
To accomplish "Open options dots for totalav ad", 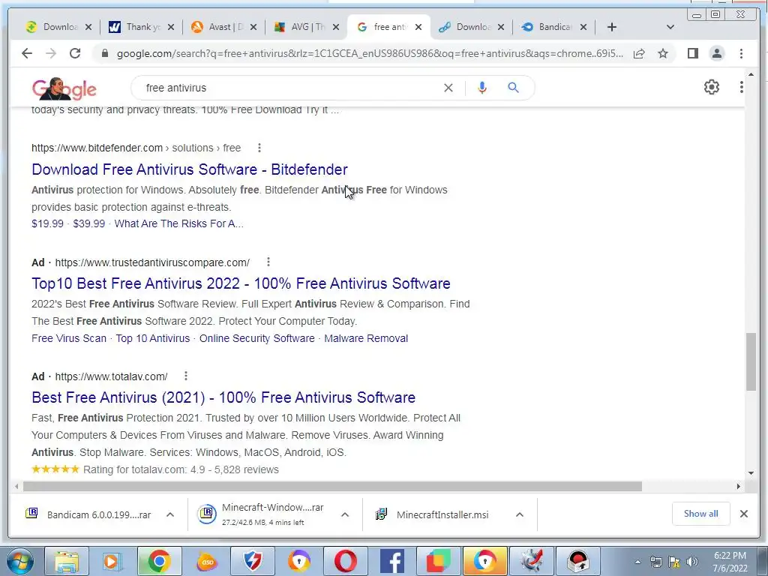I will pos(186,376).
